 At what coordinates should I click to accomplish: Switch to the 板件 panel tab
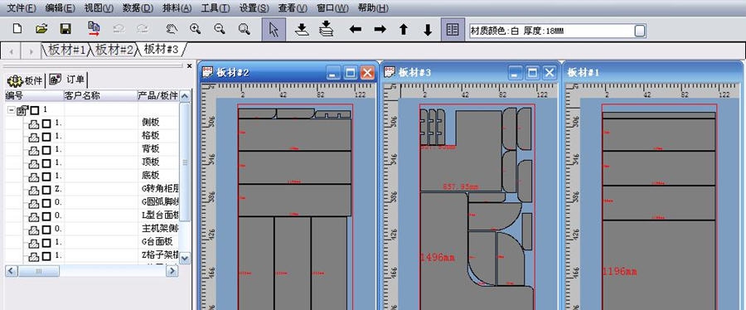[x=25, y=80]
